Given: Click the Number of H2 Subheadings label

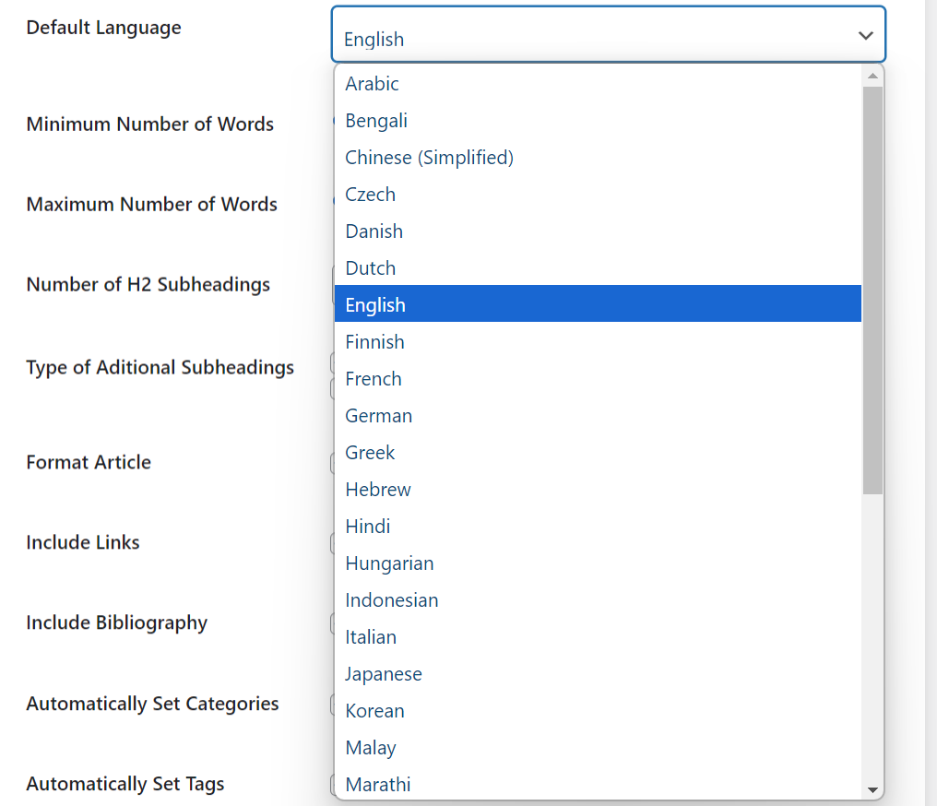Looking at the screenshot, I should (x=148, y=285).
